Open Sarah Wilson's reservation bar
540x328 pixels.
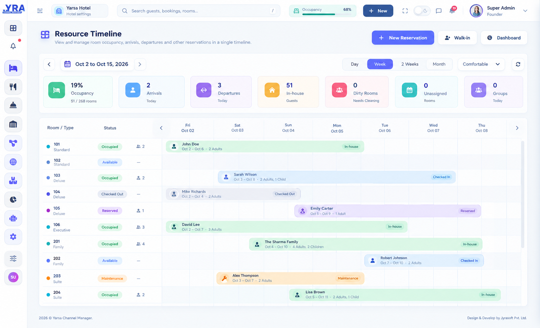tap(337, 177)
